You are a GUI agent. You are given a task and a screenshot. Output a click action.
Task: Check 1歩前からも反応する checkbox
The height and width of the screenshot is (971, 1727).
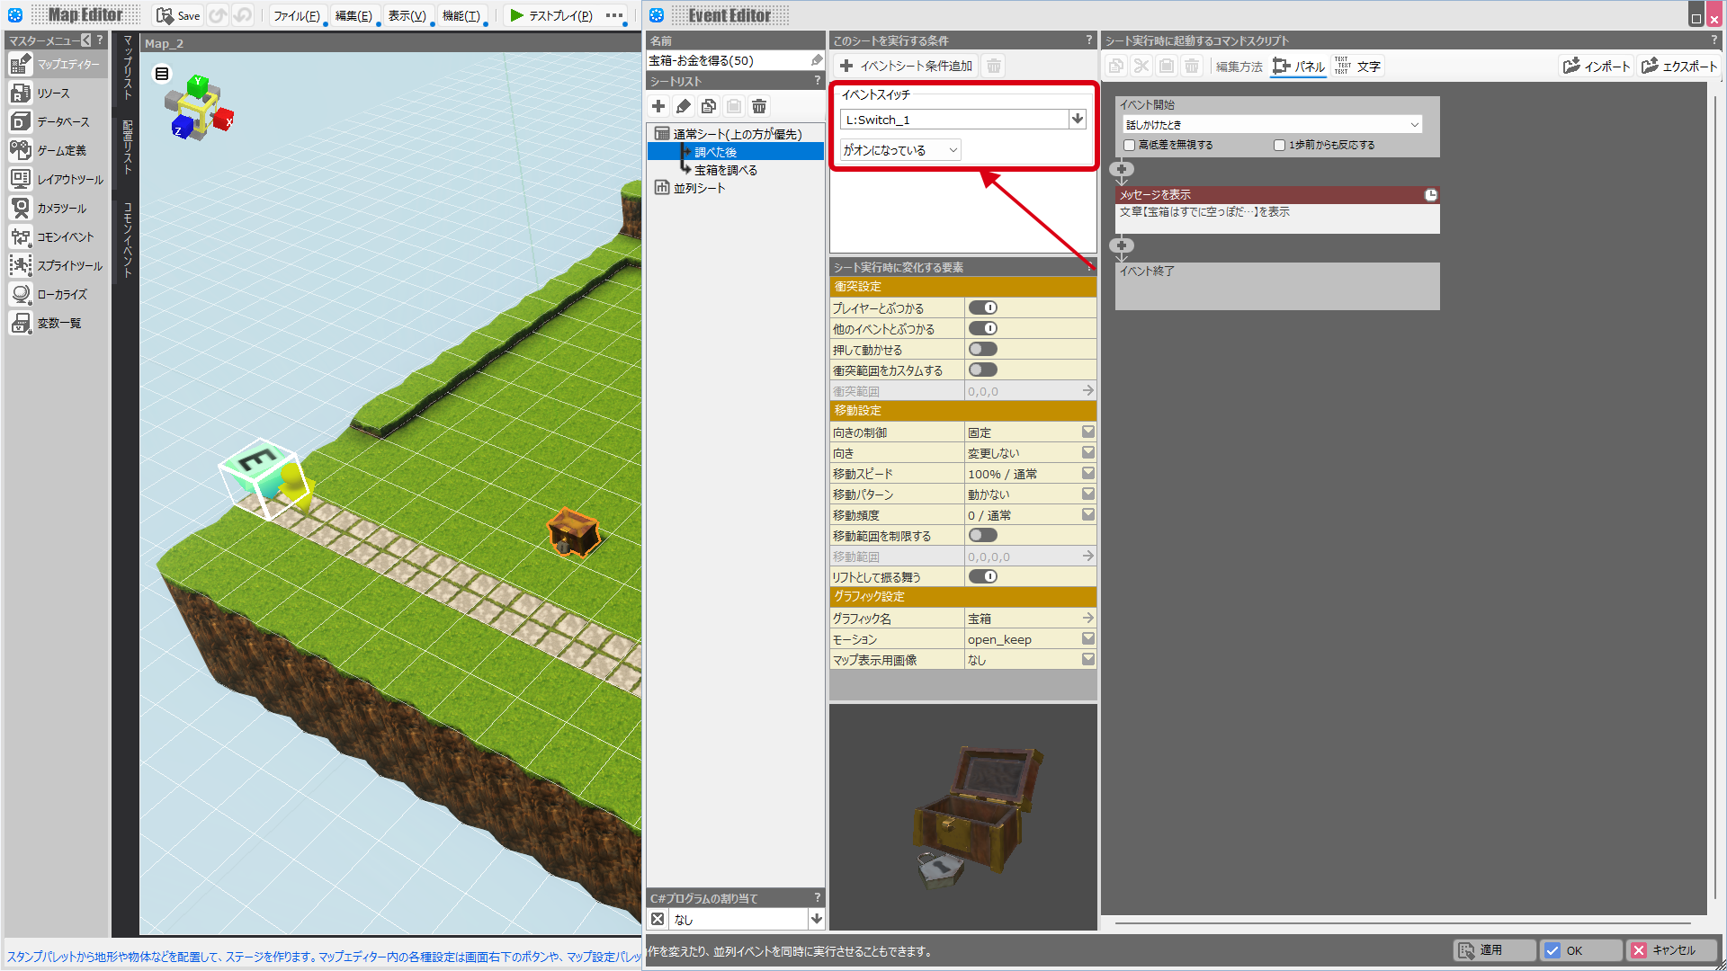1279,146
